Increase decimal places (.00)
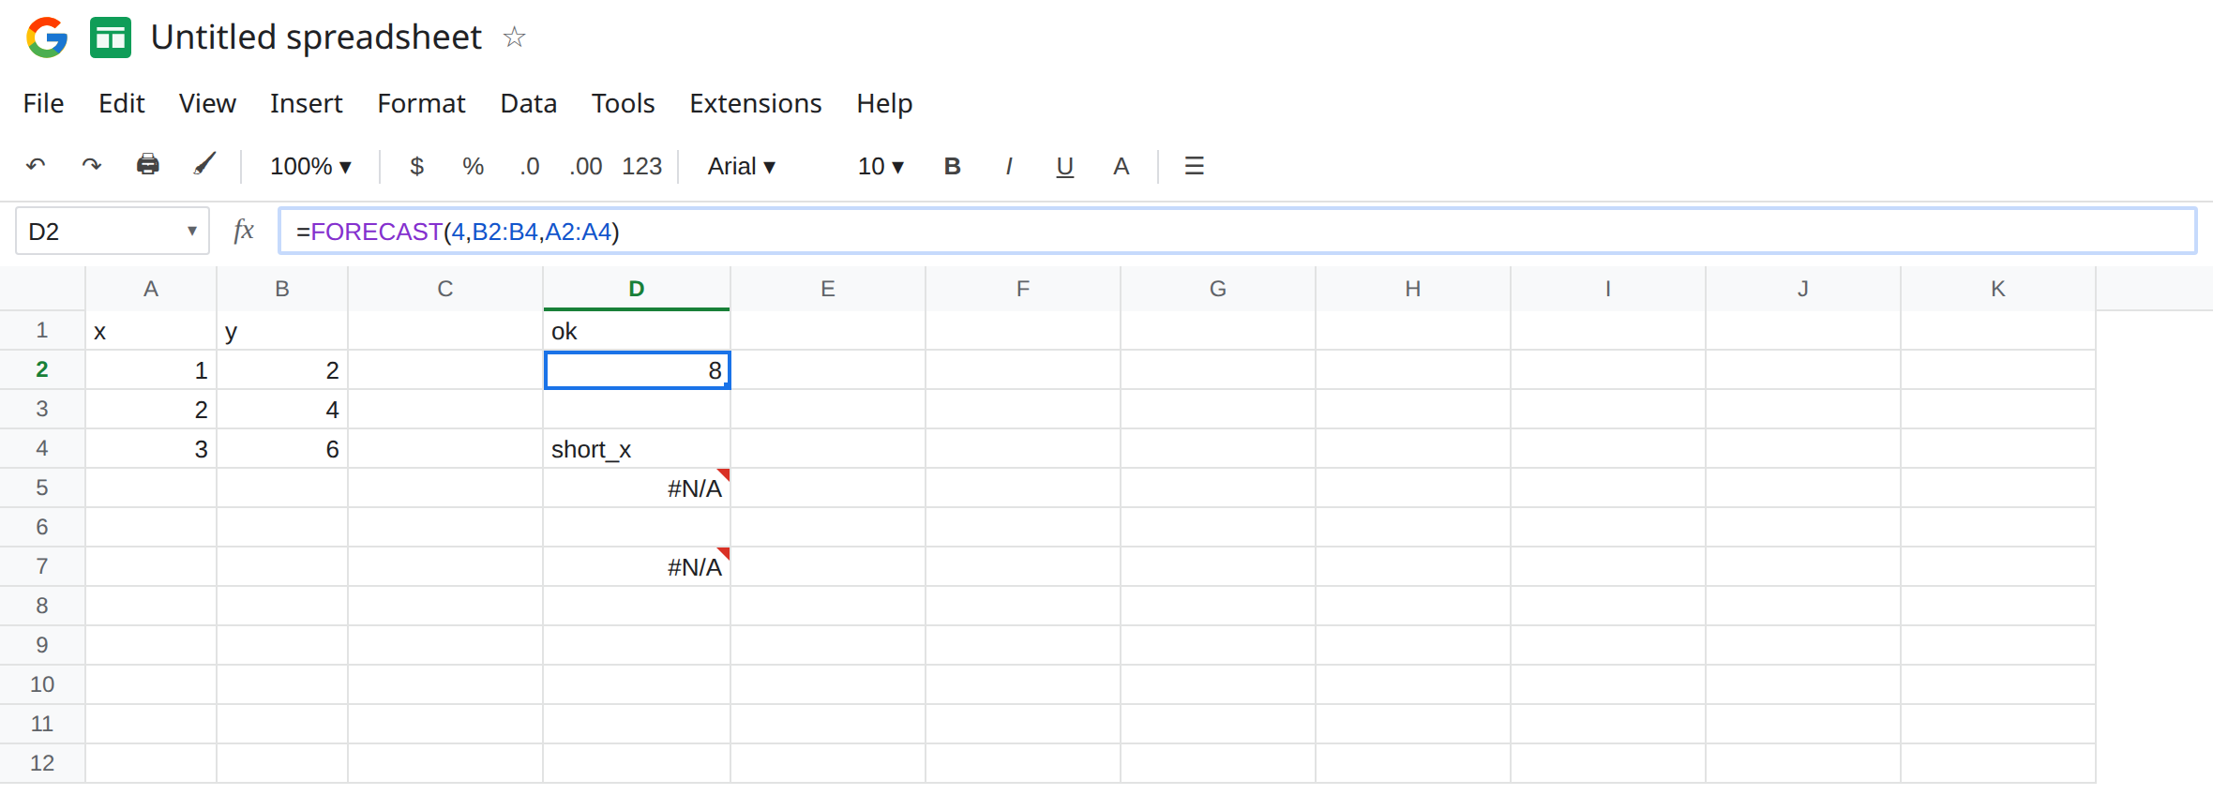Screen dimensions: 2213x795 586,166
